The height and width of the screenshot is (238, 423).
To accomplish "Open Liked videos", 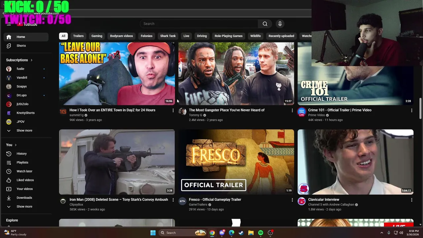I will [26, 180].
